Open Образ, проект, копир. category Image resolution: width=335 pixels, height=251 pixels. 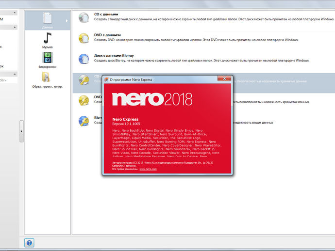[46, 77]
